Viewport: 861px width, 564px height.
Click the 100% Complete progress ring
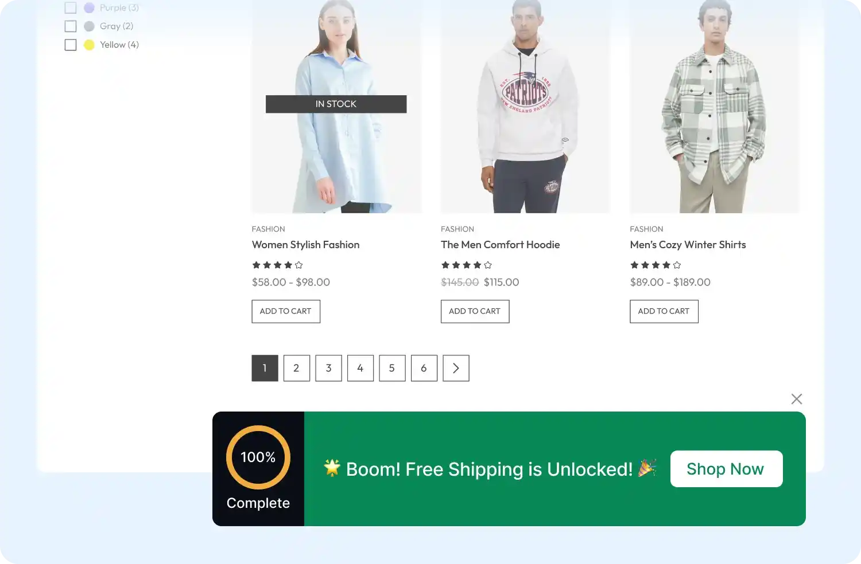(x=258, y=457)
